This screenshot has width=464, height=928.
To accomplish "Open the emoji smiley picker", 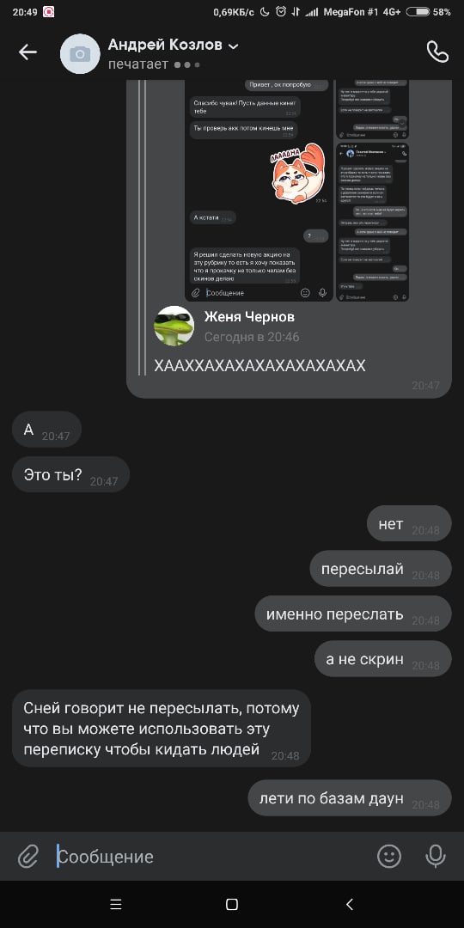I will click(x=389, y=856).
